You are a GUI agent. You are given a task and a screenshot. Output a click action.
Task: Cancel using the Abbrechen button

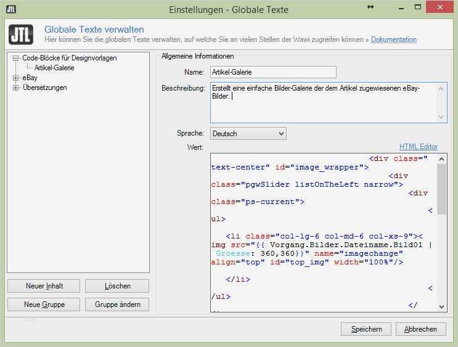[420, 329]
